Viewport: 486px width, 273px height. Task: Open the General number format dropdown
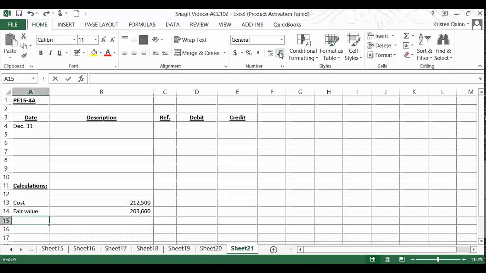click(x=282, y=40)
